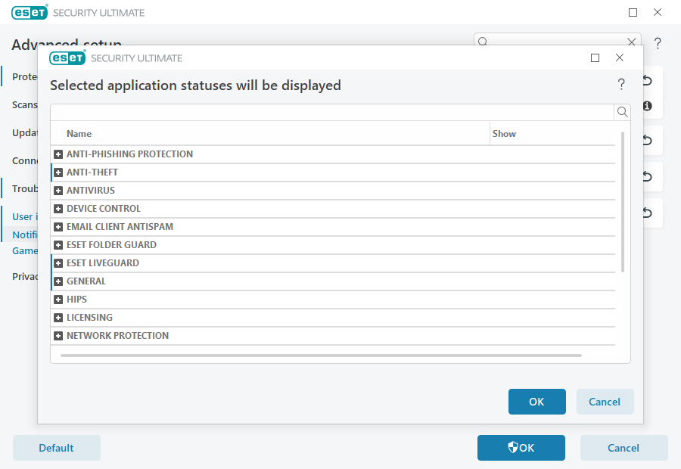Click the search magnifier in statuses dialog
This screenshot has width=681, height=469.
click(x=622, y=112)
